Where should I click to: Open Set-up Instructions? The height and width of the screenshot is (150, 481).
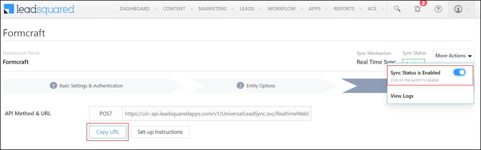160,132
